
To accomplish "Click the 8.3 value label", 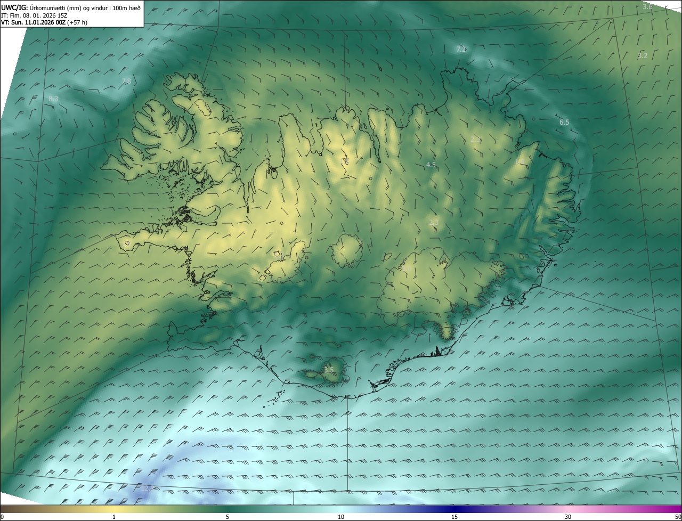I will click(x=53, y=99).
